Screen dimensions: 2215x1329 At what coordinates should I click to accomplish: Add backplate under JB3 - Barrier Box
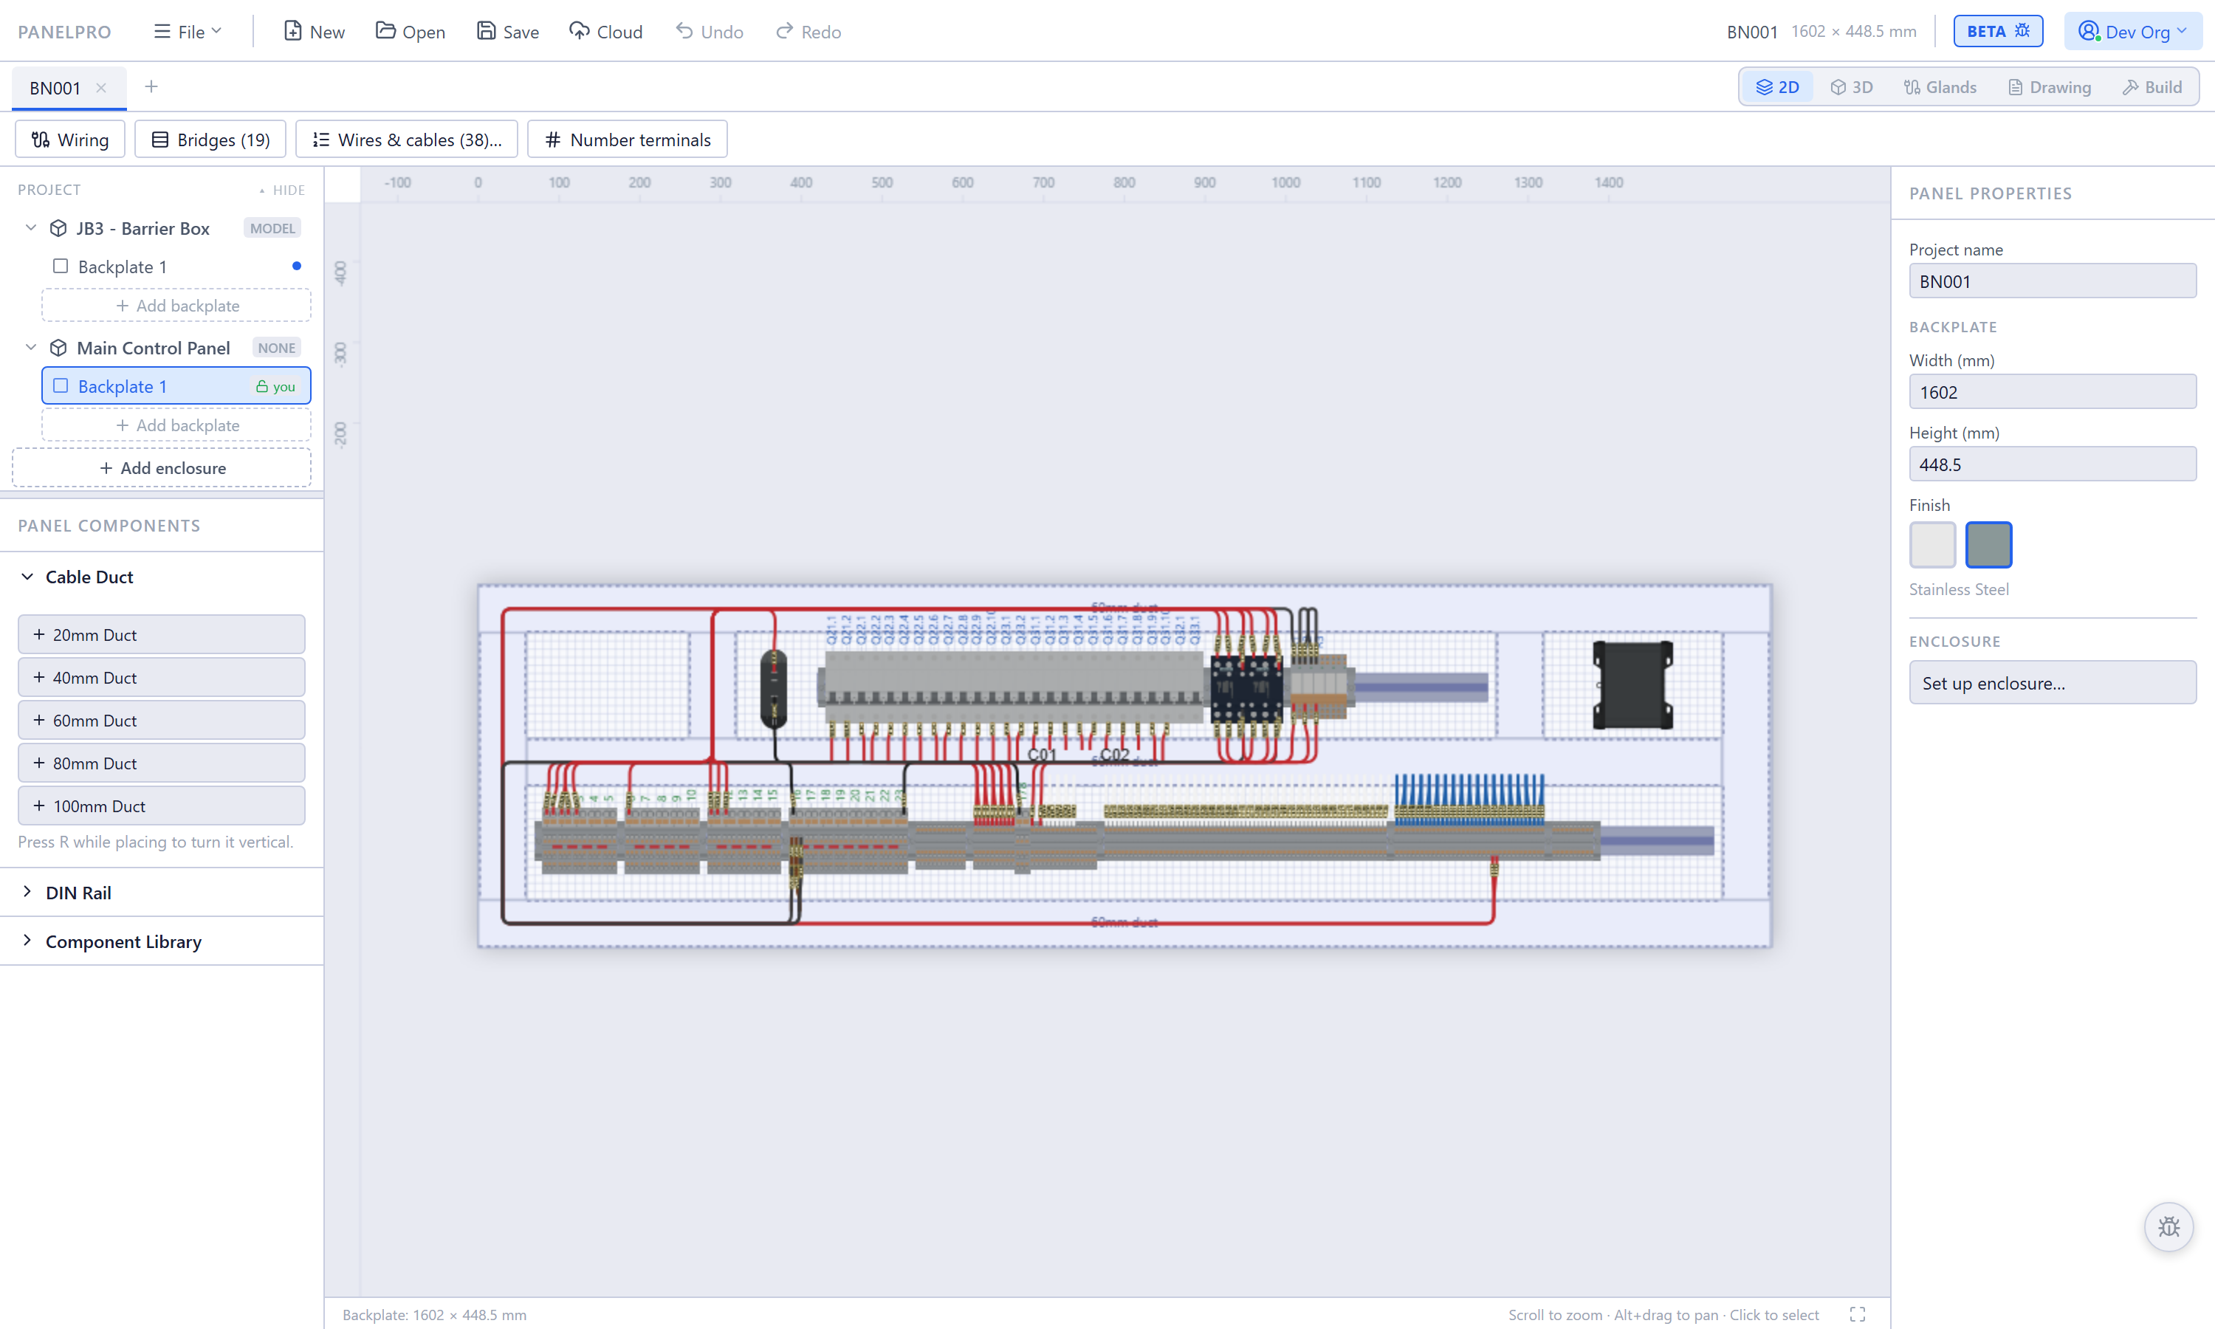pyautogui.click(x=176, y=306)
